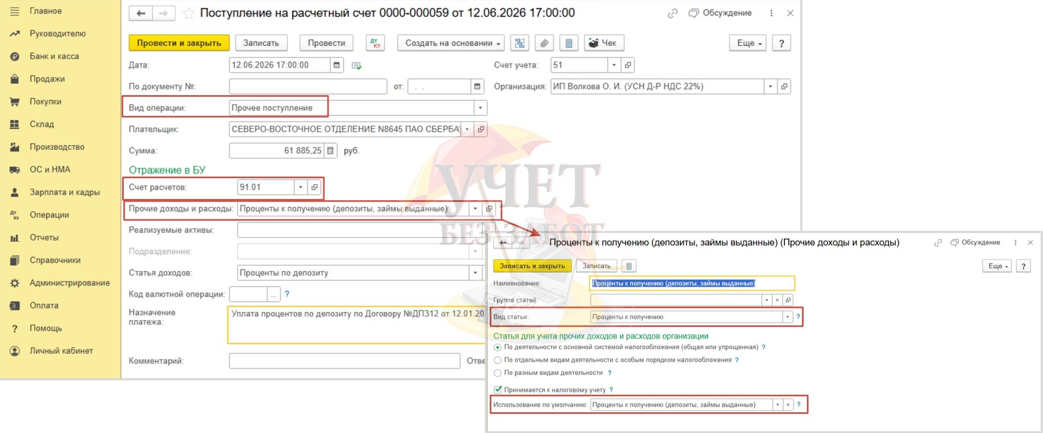Expand the Вид операции dropdown
The width and height of the screenshot is (1043, 433).
tap(480, 108)
